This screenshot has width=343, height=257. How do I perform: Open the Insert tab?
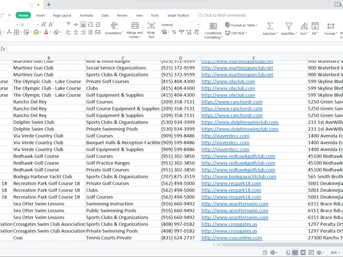[x=40, y=15]
